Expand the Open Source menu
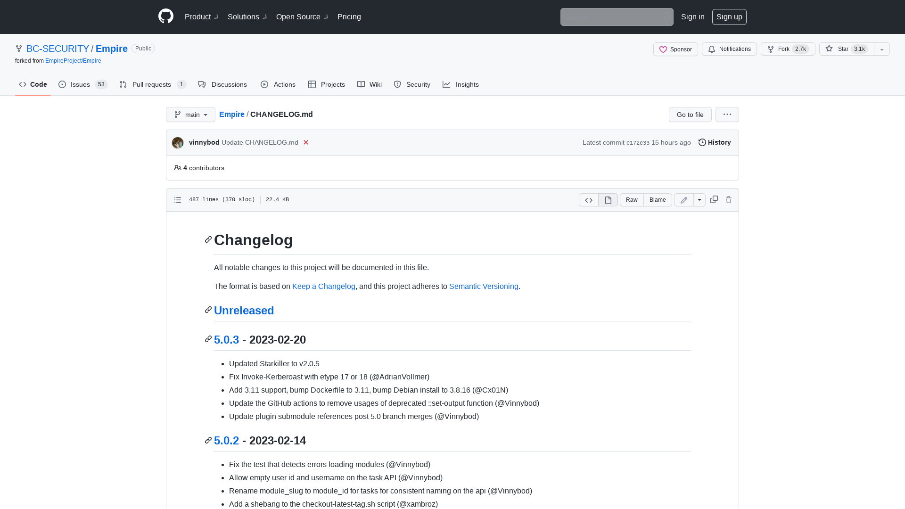Screen dimensions: 905x509 (x=302, y=16)
